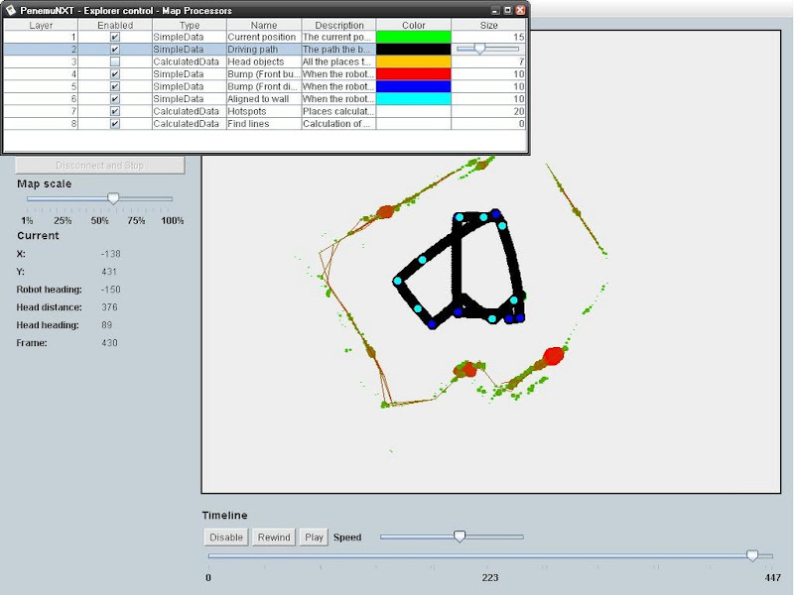Image resolution: width=794 pixels, height=595 pixels.
Task: Close the Map Processors window
Action: tap(520, 9)
